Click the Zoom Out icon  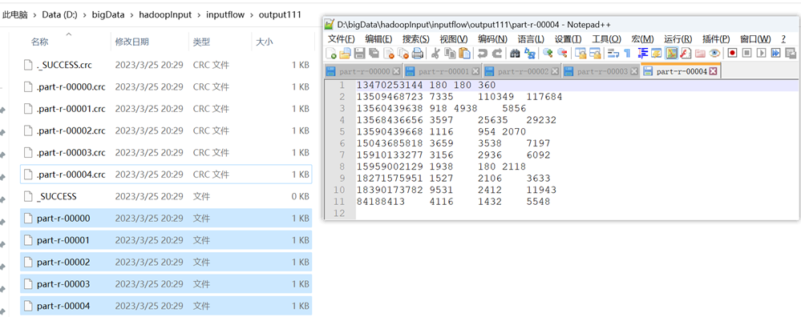pyautogui.click(x=563, y=53)
